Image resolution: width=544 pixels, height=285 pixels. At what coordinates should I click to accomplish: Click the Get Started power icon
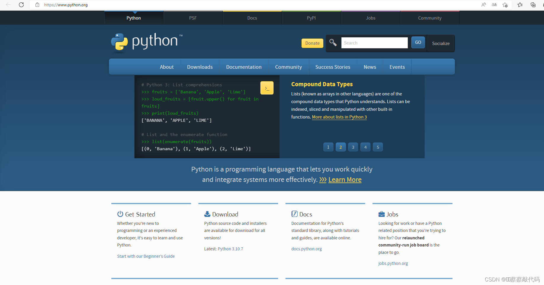pos(120,214)
